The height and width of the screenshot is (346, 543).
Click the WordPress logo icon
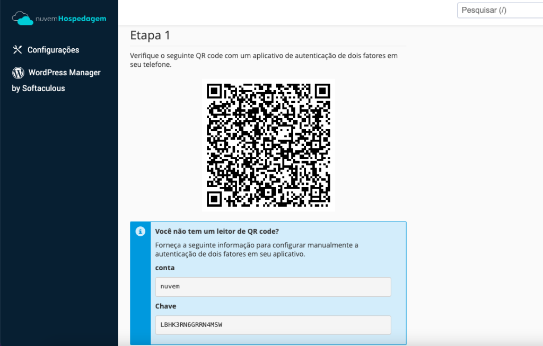[19, 73]
